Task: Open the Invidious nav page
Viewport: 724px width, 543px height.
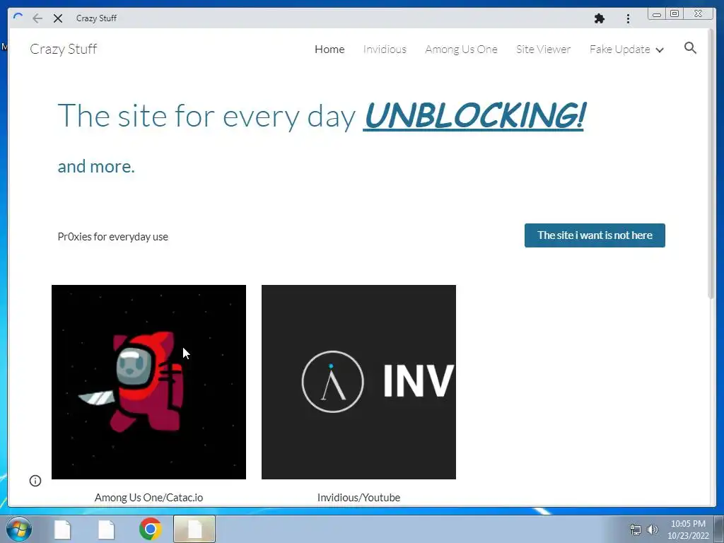Action: [x=385, y=49]
